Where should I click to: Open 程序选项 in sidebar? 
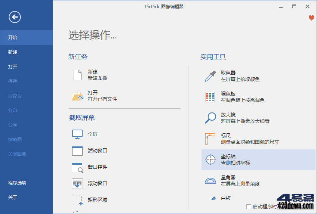pyautogui.click(x=17, y=183)
